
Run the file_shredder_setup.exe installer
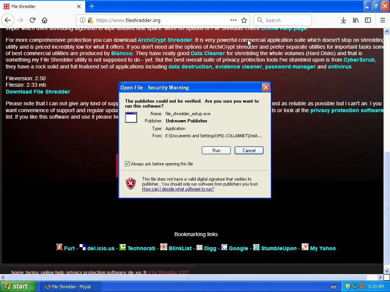(216, 151)
